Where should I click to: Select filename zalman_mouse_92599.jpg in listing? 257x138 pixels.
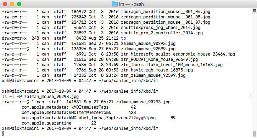coord(148,49)
